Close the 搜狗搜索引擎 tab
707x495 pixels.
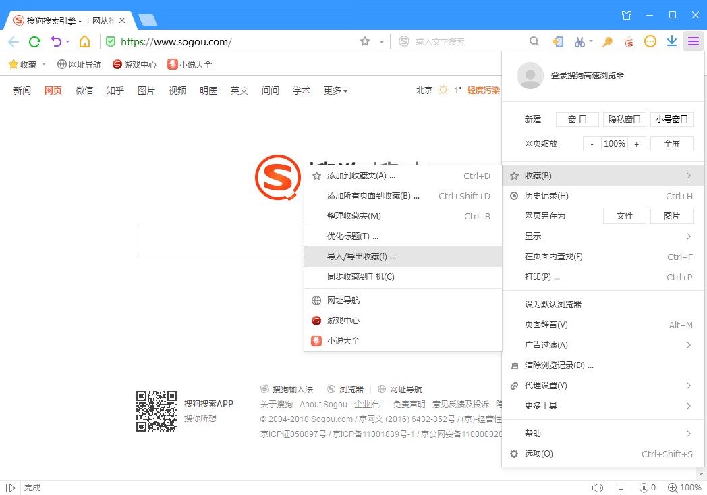coord(122,21)
